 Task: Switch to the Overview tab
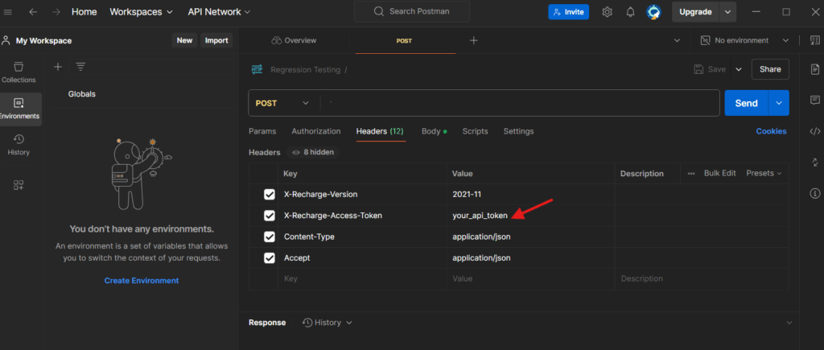click(x=294, y=40)
